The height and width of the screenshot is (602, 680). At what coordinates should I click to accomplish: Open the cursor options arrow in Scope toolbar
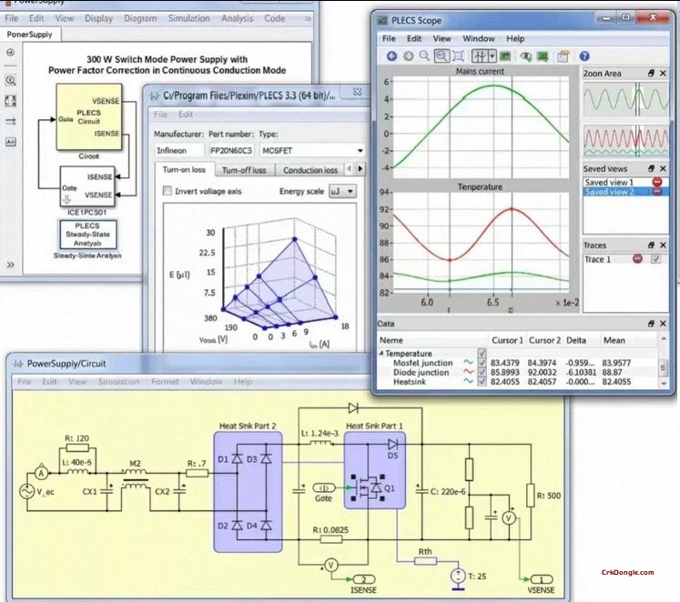click(492, 55)
